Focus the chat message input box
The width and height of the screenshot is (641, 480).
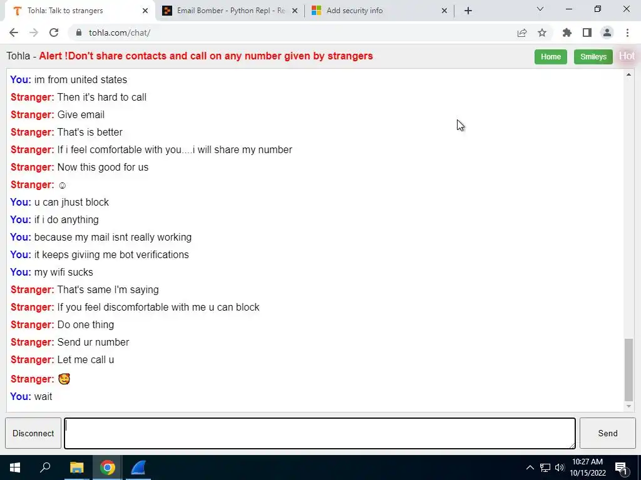click(320, 433)
